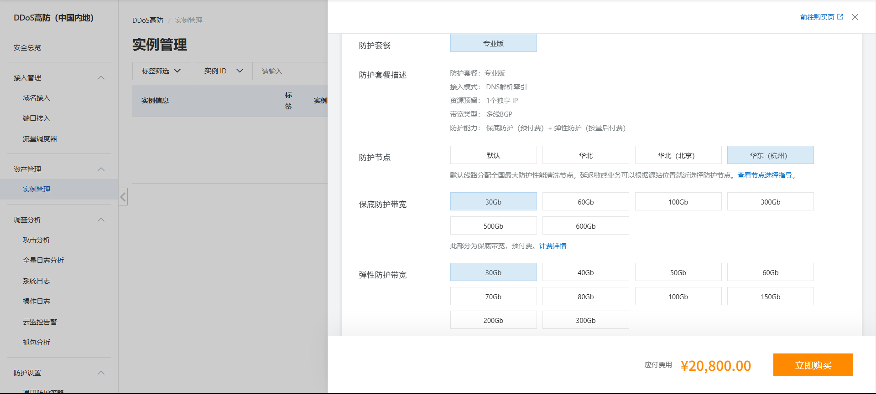Pick the 默认 protection node option
Image resolution: width=876 pixels, height=394 pixels.
click(x=493, y=155)
